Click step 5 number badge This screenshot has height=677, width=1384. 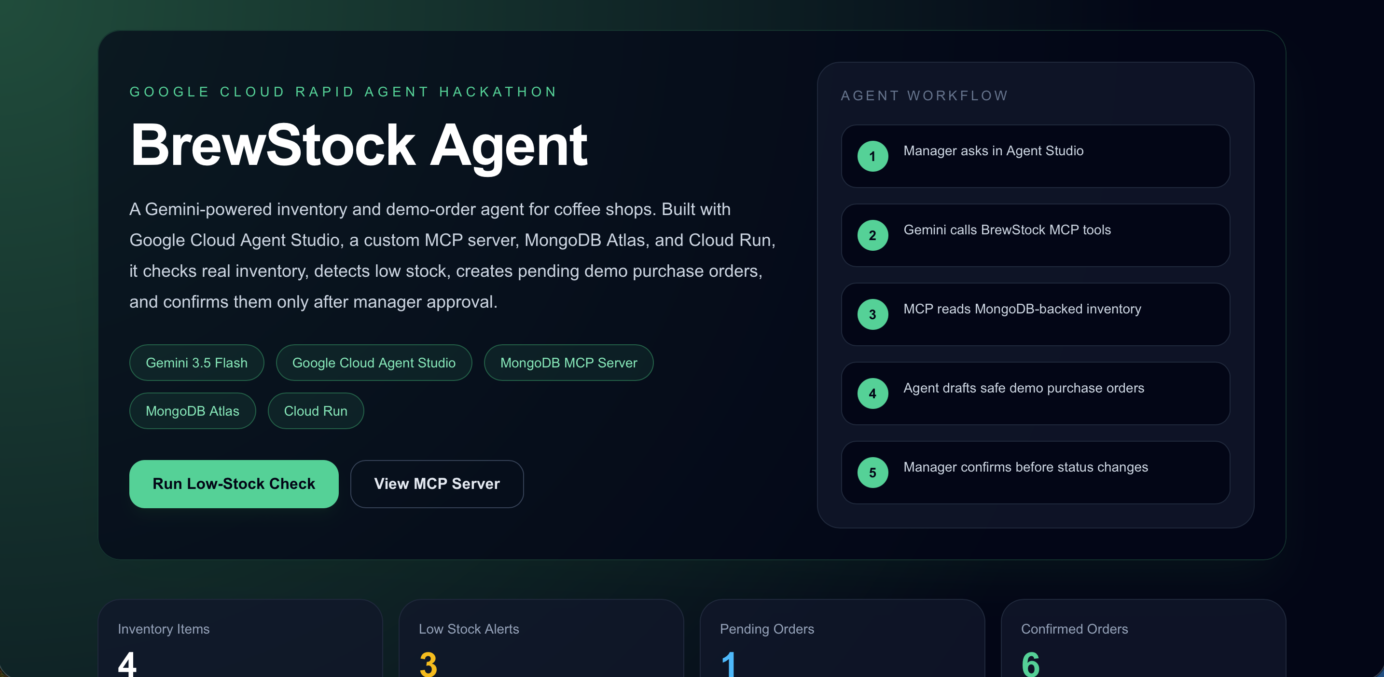click(872, 473)
